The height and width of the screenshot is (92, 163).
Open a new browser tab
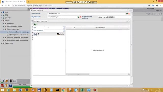pos(29,2)
